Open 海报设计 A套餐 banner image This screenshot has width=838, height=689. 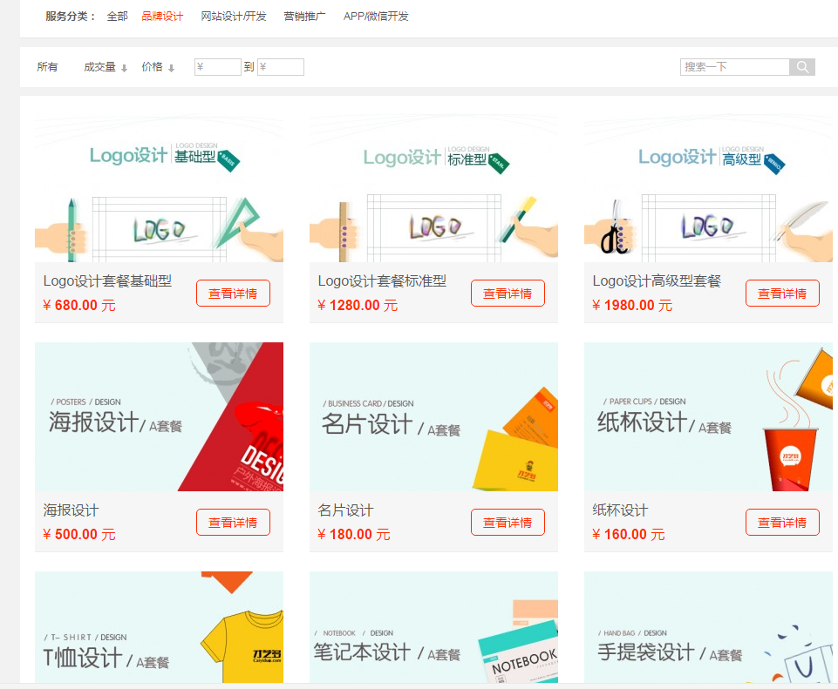coord(159,416)
